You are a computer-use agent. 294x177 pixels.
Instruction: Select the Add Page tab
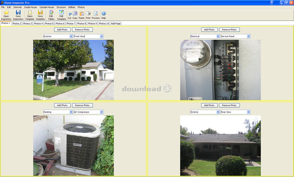pos(116,23)
